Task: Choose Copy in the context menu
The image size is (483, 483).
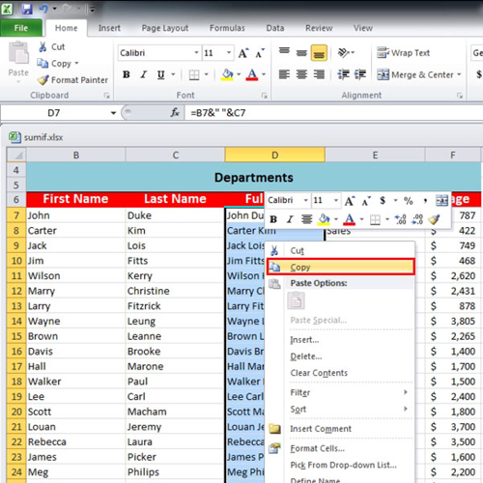Action: [x=341, y=267]
